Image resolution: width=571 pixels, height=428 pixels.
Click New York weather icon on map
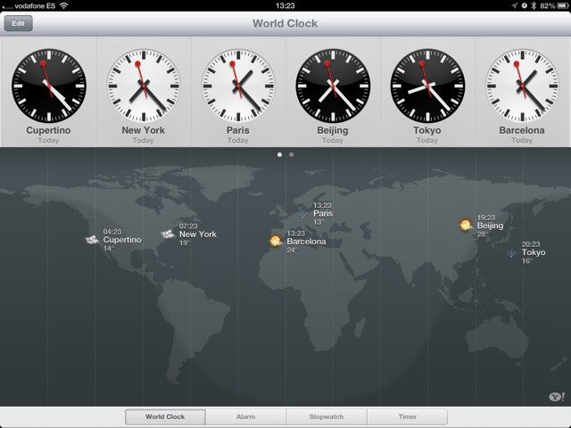168,234
